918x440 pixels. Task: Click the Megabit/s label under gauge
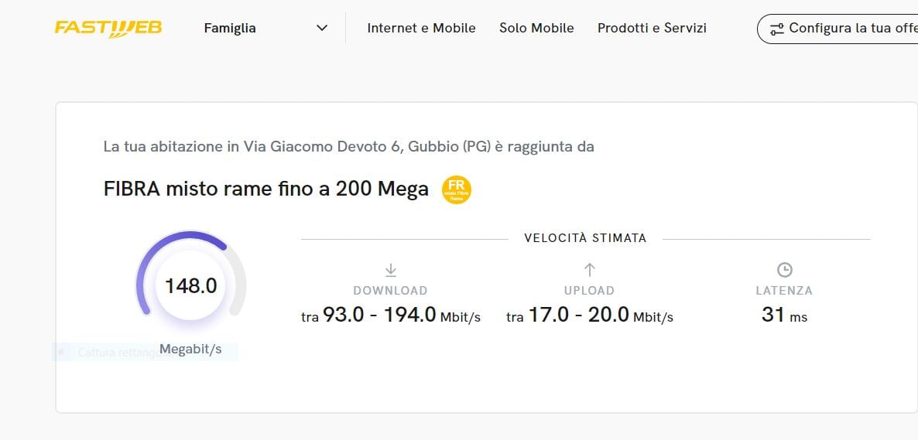pyautogui.click(x=191, y=350)
